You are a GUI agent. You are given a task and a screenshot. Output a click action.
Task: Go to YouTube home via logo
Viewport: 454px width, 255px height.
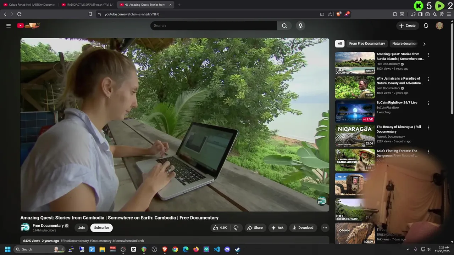tap(29, 25)
